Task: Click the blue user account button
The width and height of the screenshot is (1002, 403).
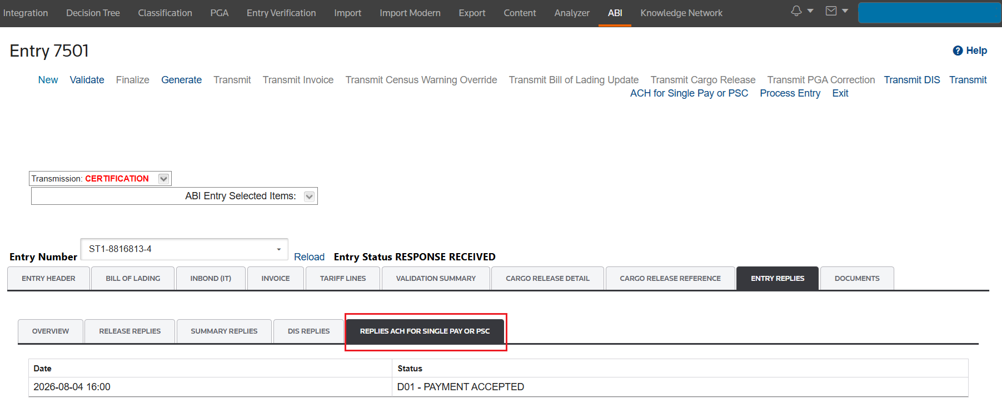Action: pos(929,13)
